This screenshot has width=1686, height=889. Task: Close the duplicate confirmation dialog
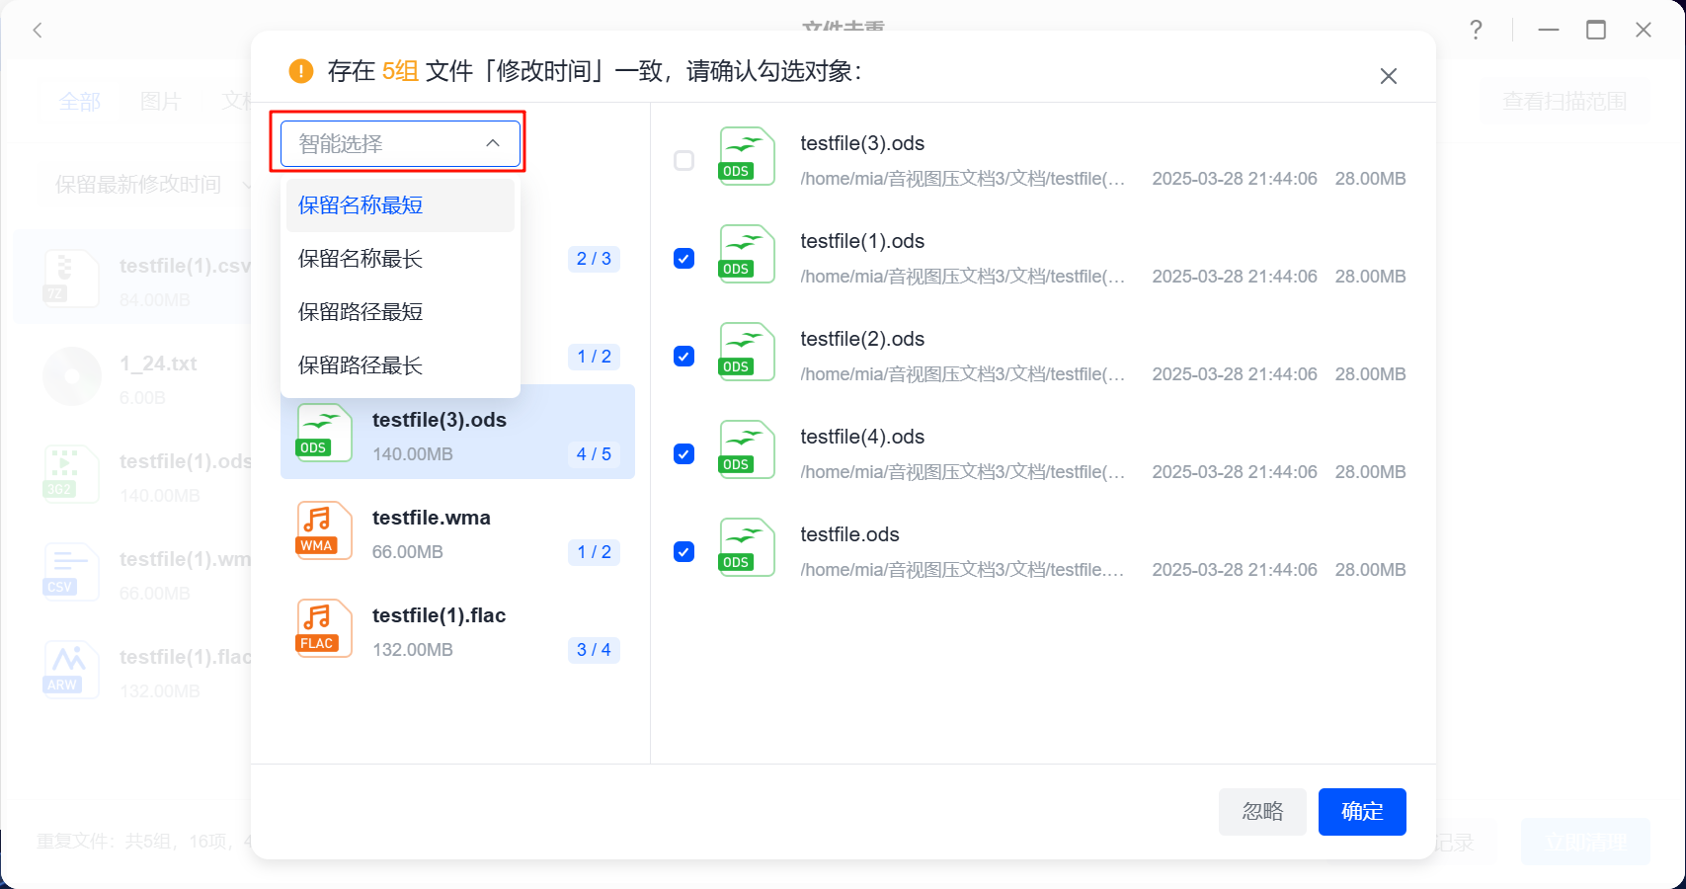[1388, 76]
